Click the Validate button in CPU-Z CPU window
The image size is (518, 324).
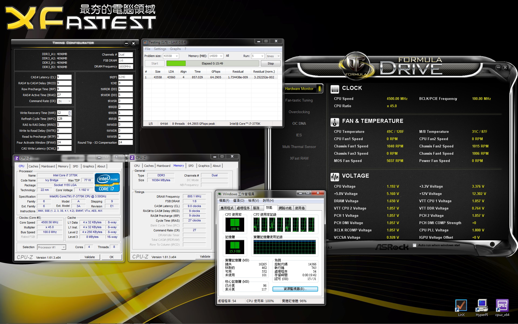pyautogui.click(x=90, y=257)
